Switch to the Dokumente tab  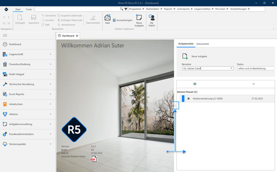(202, 44)
